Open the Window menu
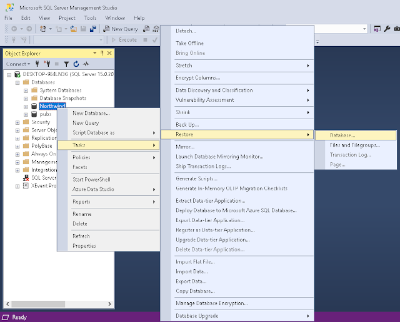 pyautogui.click(x=115, y=18)
